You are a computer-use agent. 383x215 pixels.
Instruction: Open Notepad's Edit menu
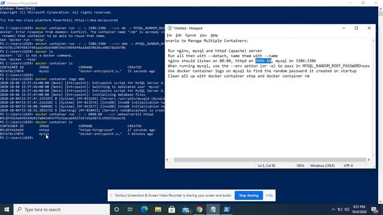[x=178, y=35]
